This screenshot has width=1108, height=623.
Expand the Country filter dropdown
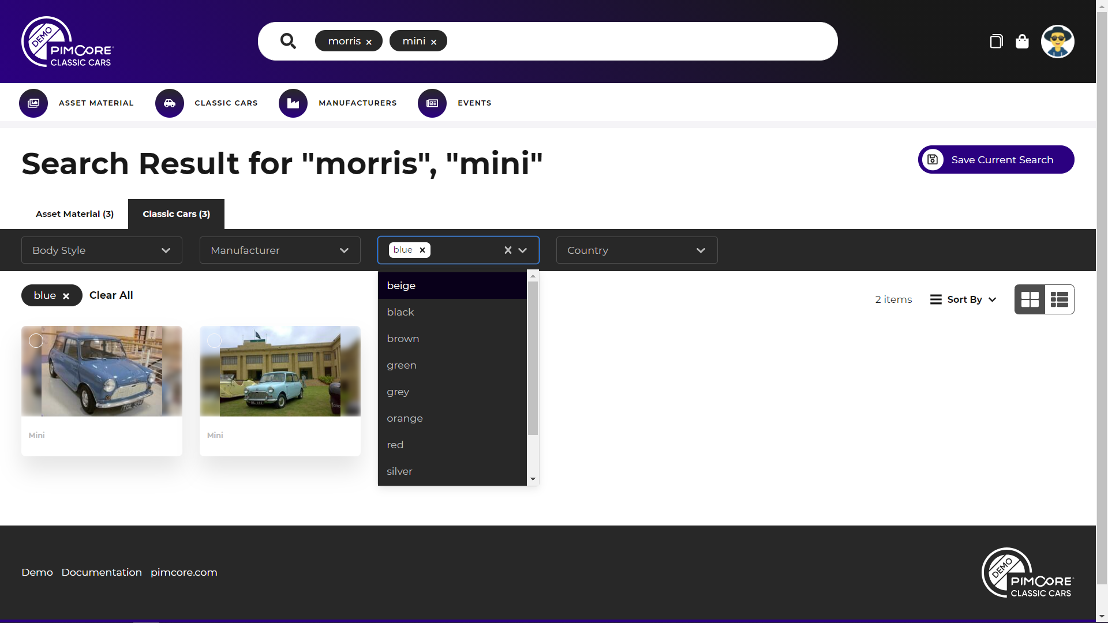637,250
